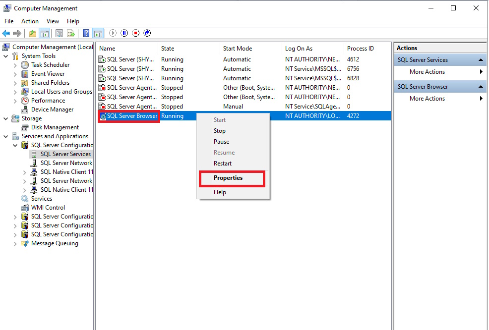Screen dimensions: 489x330
Task: Select SQL Server Services tree item
Action: tap(65, 154)
